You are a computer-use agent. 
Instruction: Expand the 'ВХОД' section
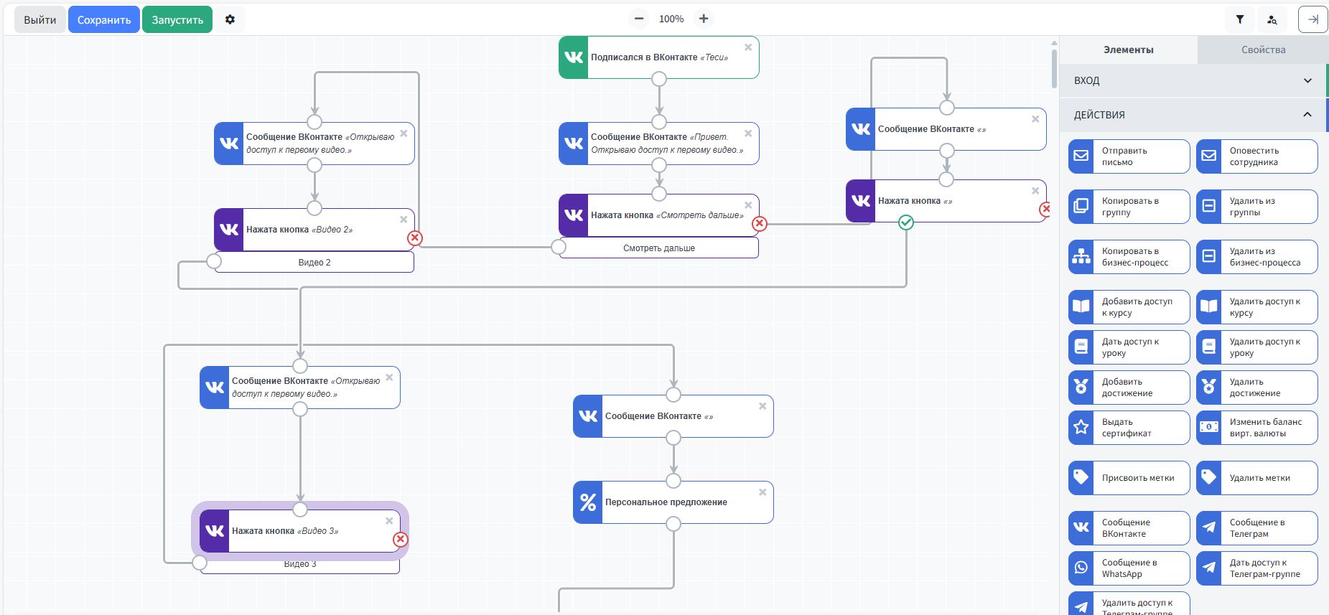pyautogui.click(x=1192, y=80)
